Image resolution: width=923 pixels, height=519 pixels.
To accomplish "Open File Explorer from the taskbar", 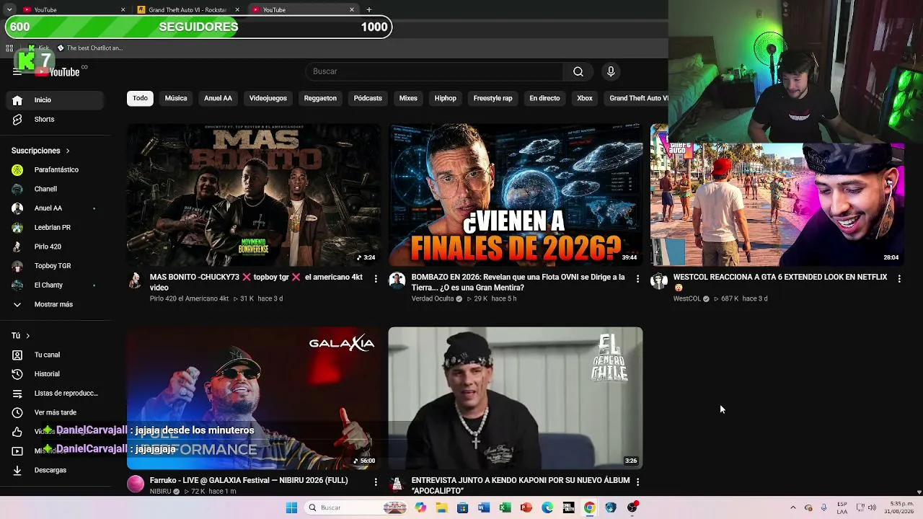I will click(x=441, y=507).
